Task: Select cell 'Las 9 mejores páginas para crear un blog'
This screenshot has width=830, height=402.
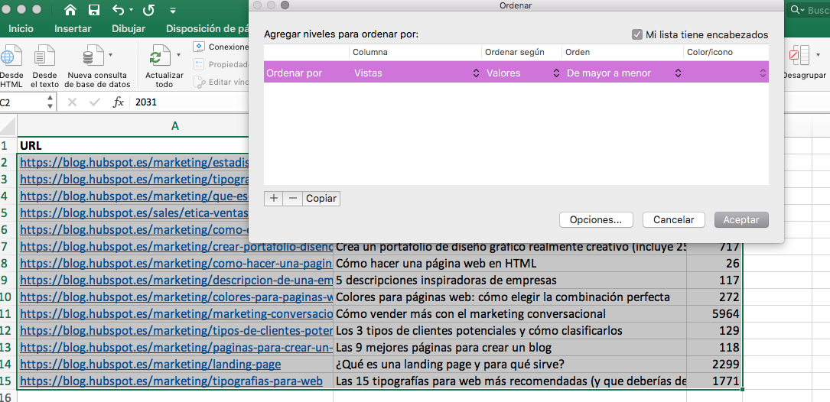Action: [x=509, y=348]
